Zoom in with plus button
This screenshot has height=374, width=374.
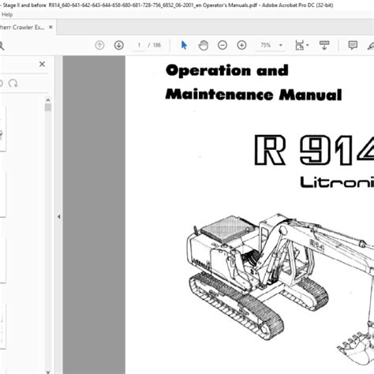(241, 45)
